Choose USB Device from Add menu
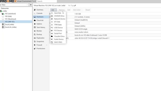Image resolution: width=161 pixels, height=91 pixels. click(x=58, y=28)
